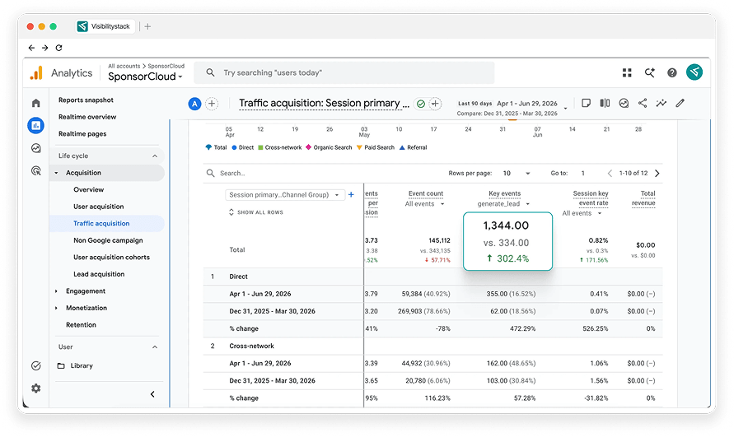Toggle Paid Search series in legend
This screenshot has width=734, height=437.
[x=376, y=147]
